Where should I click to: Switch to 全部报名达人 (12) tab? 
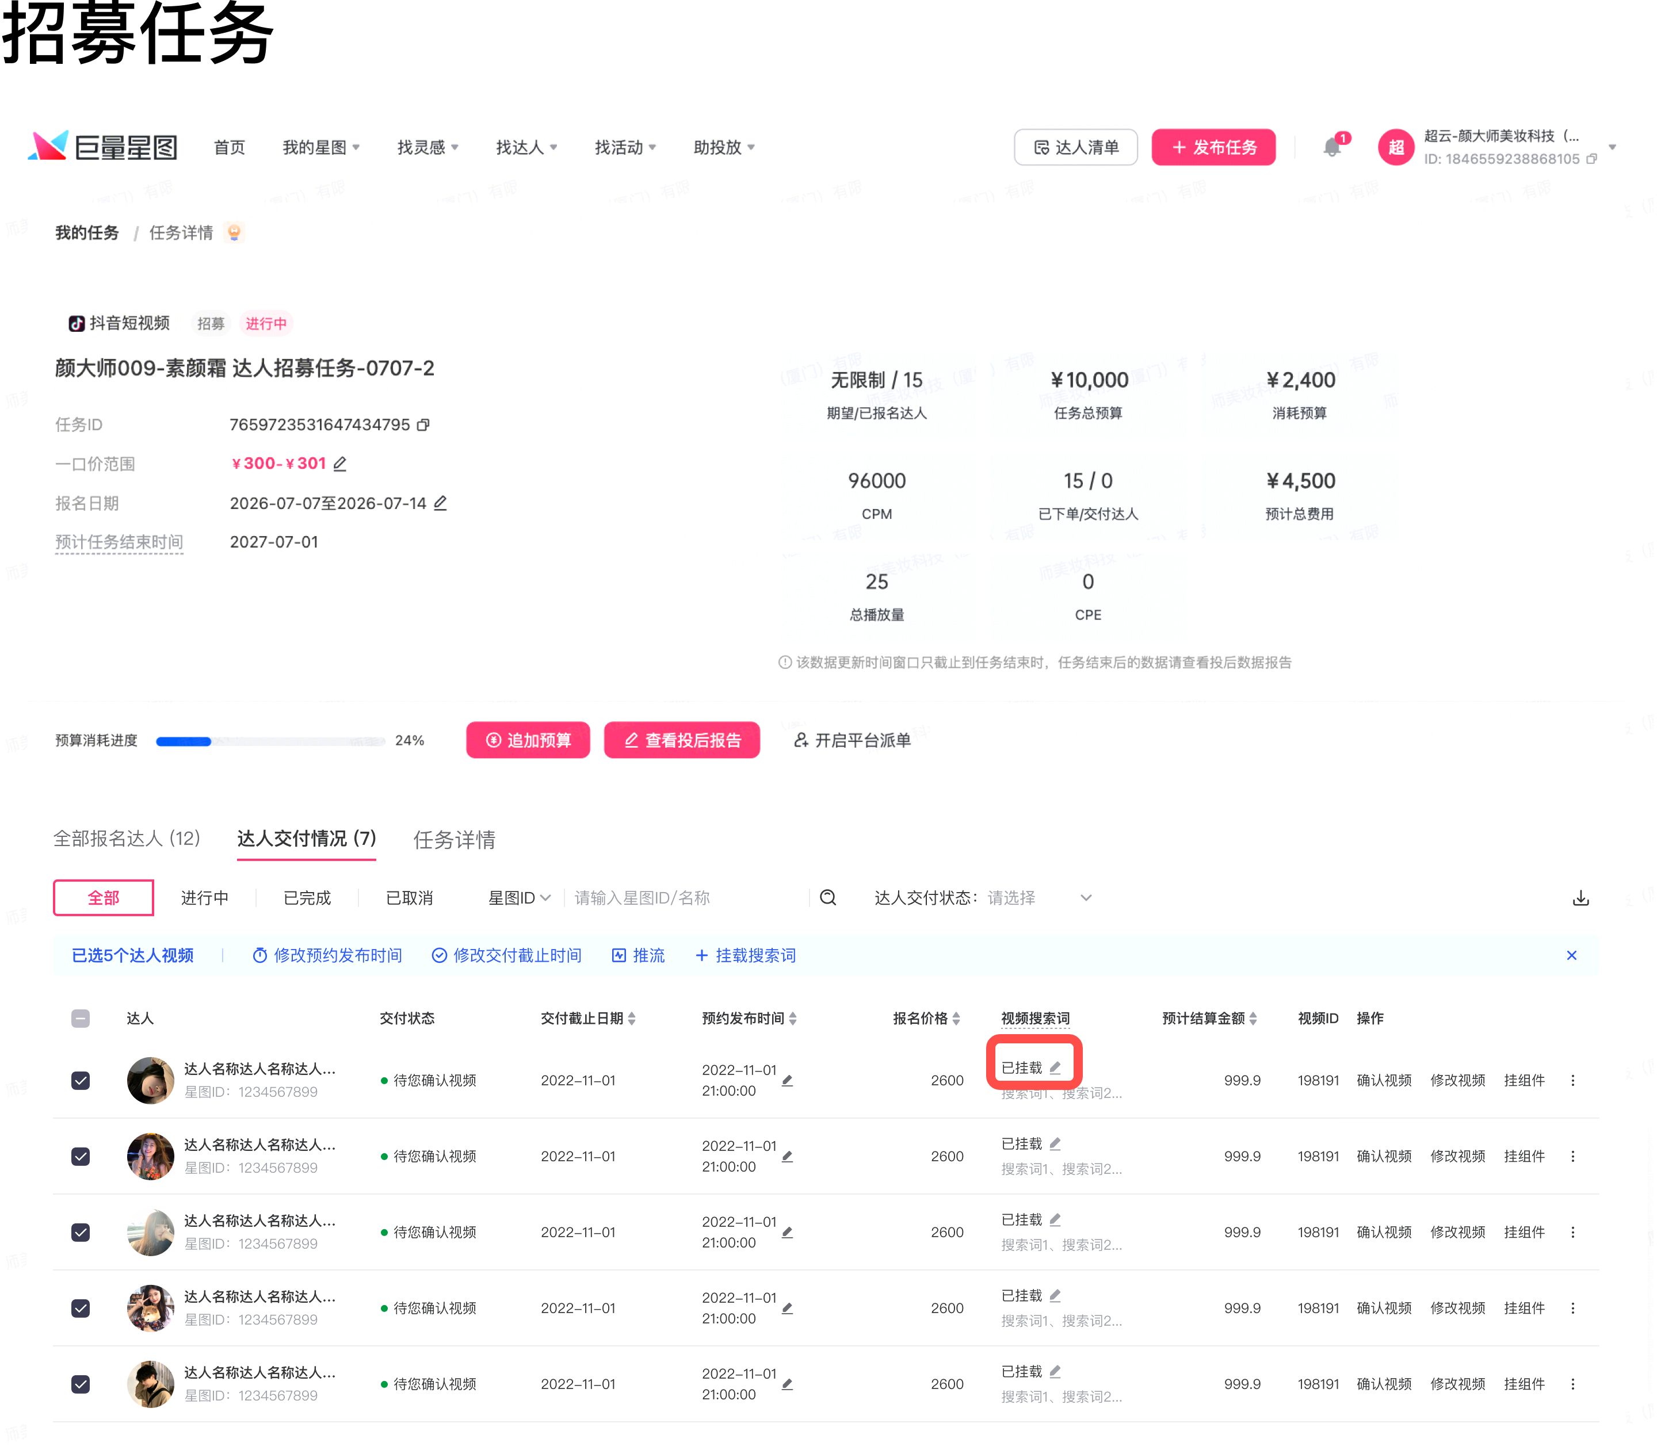(126, 838)
